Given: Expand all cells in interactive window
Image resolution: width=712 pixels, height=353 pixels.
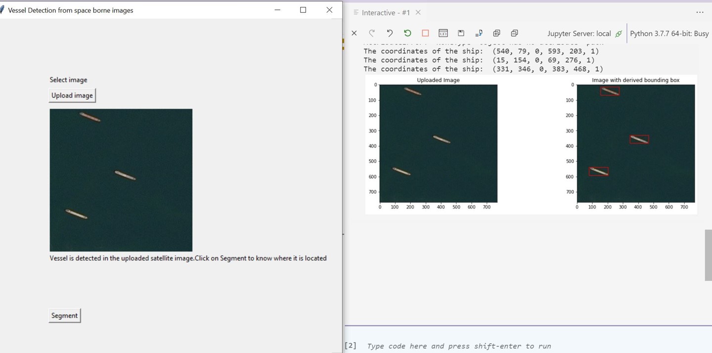Looking at the screenshot, I should (x=496, y=33).
